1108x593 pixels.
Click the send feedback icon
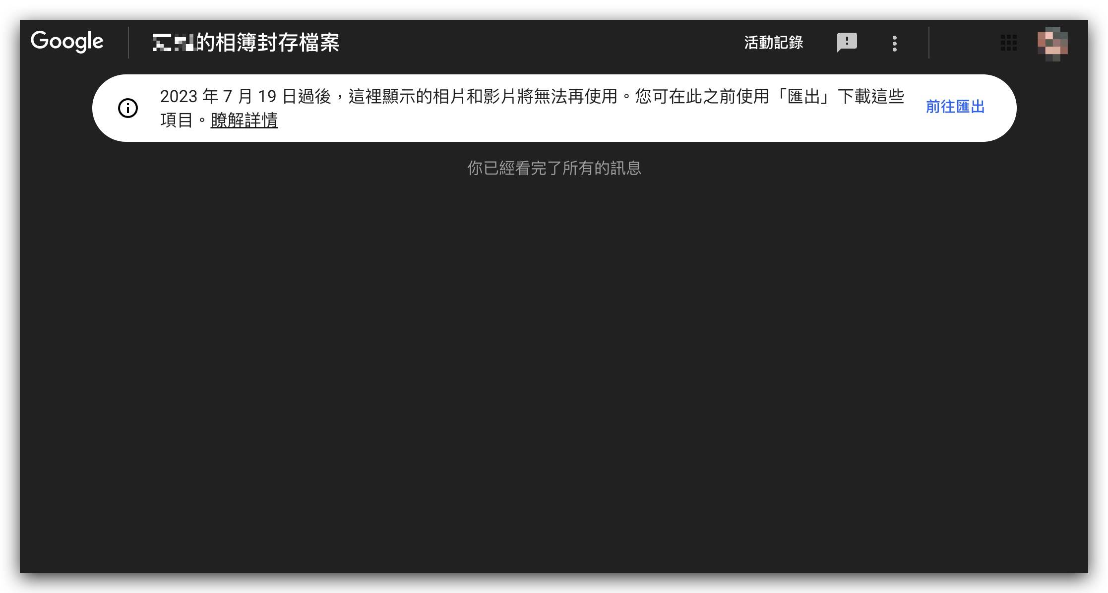[x=847, y=43]
